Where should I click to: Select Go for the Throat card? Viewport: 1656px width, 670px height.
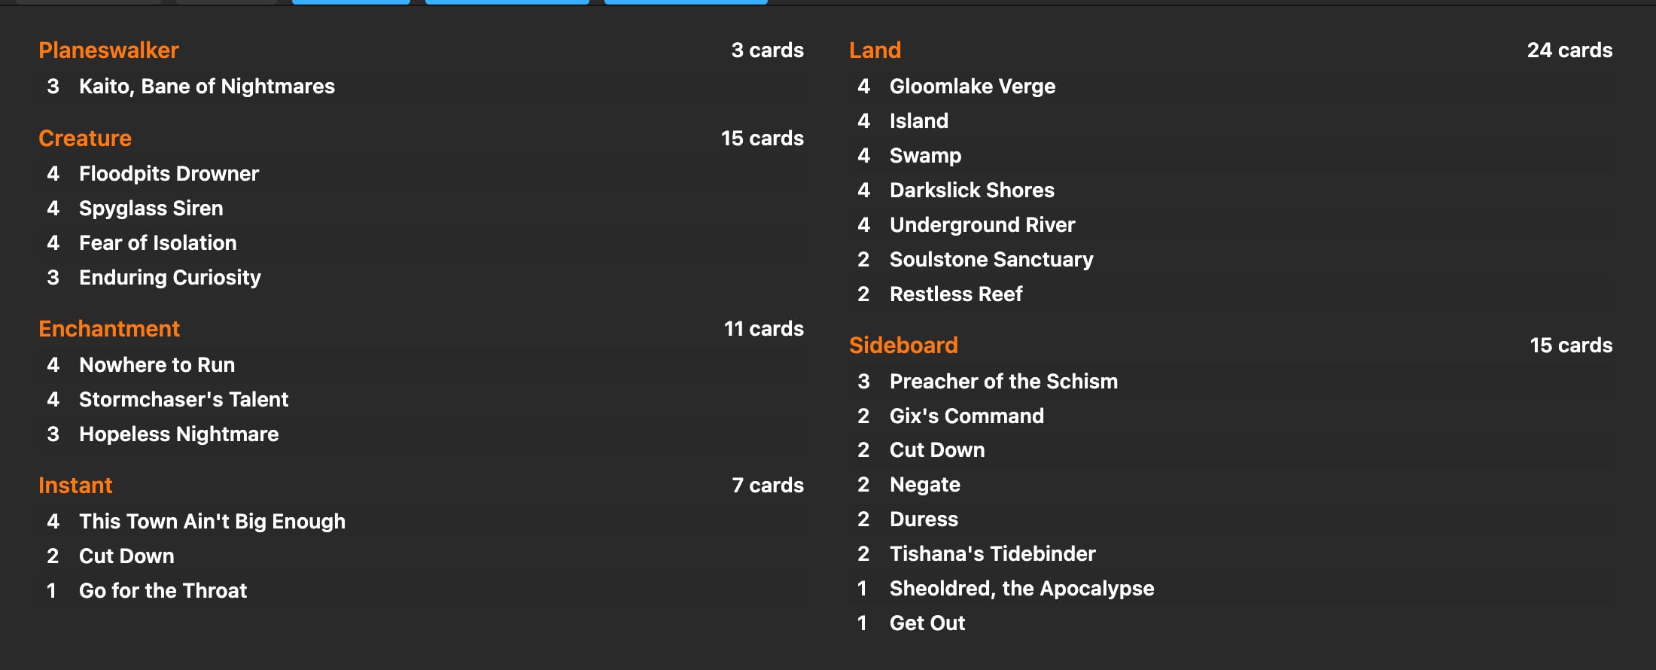[x=163, y=591]
